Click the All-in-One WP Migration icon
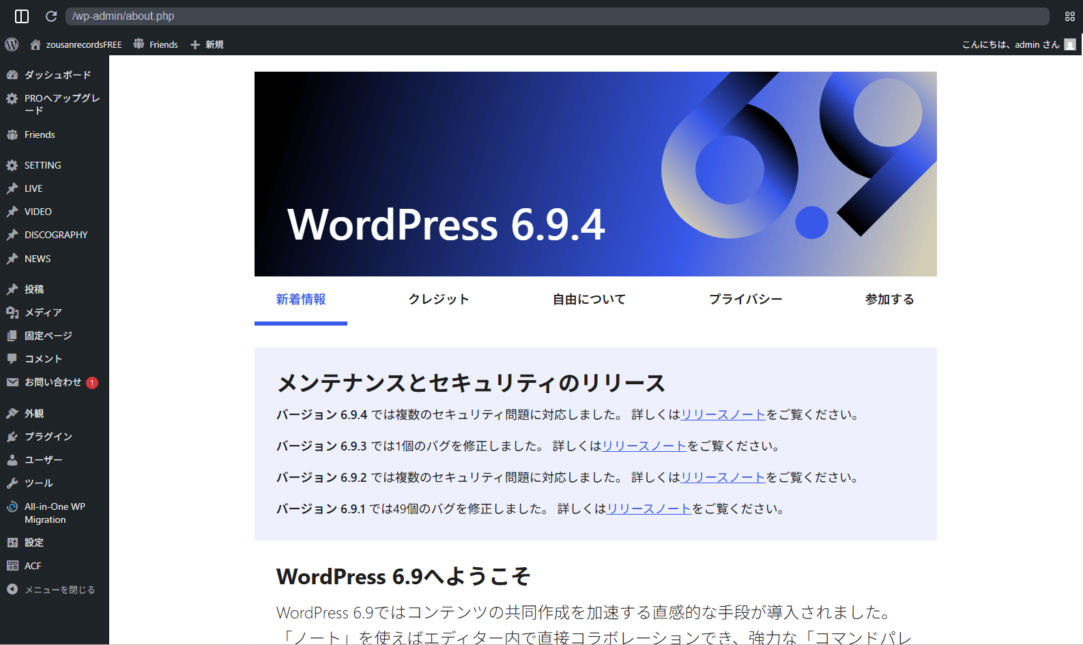The image size is (1083, 645). click(12, 506)
